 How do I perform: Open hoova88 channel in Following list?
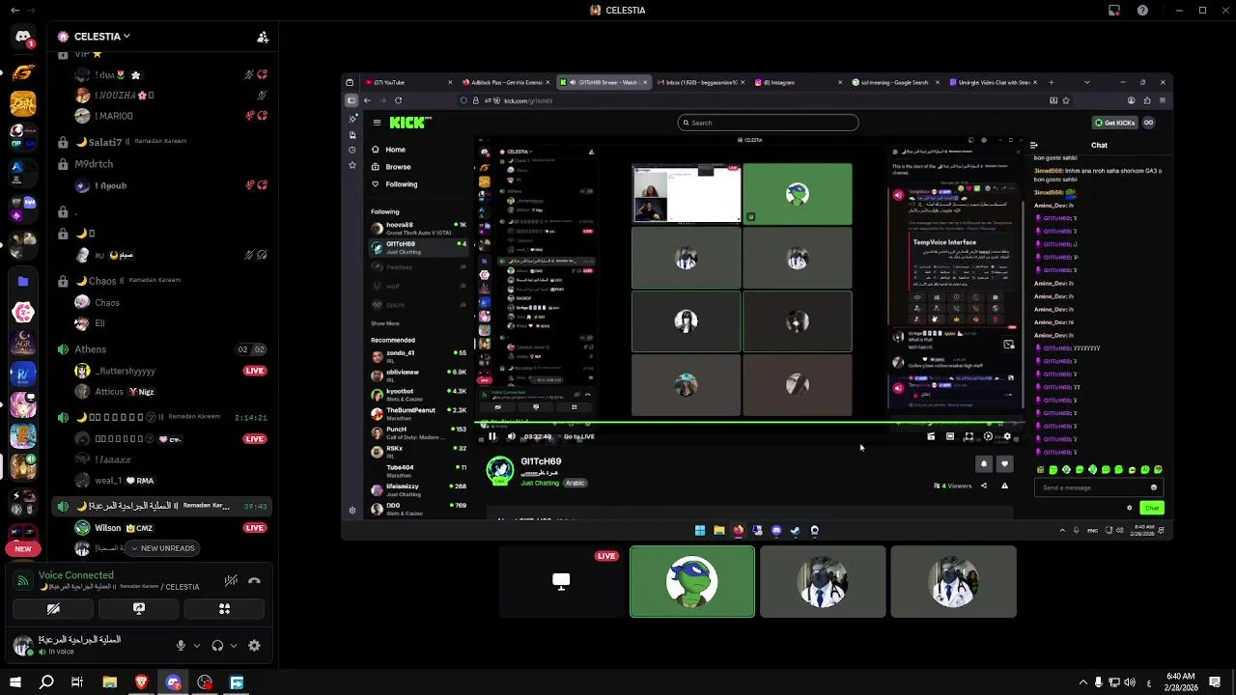tap(418, 229)
